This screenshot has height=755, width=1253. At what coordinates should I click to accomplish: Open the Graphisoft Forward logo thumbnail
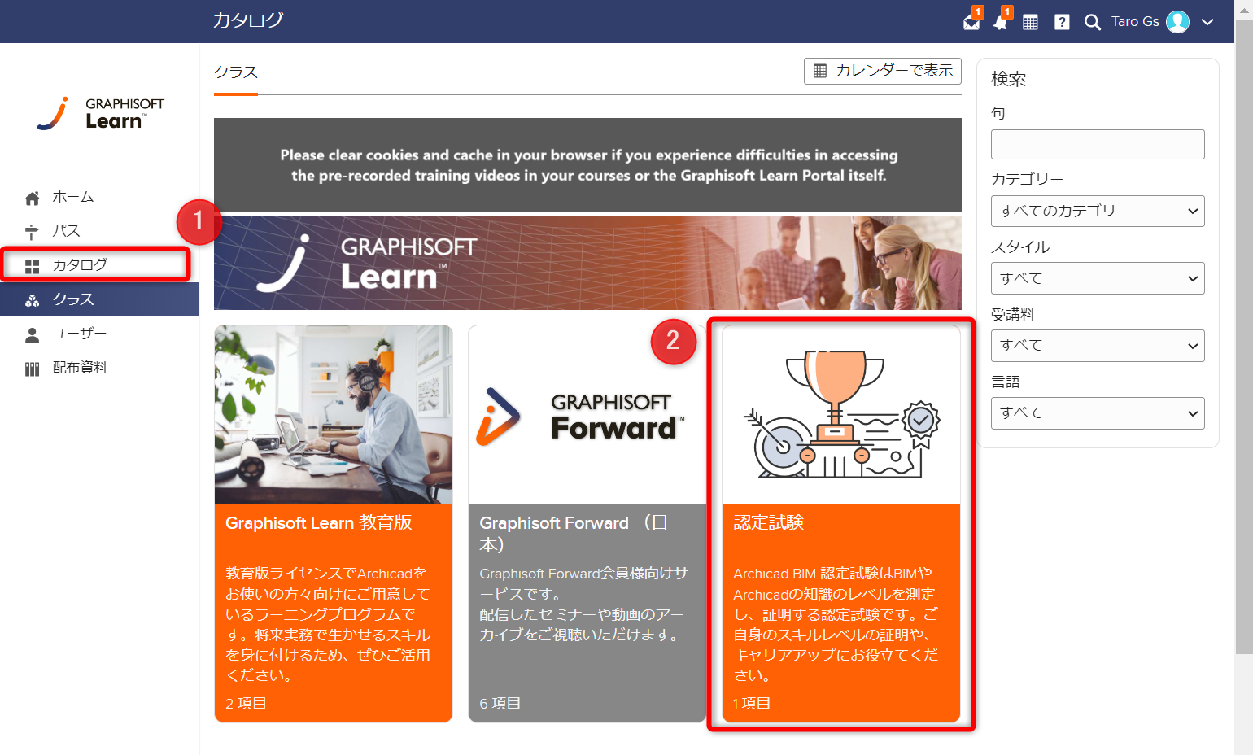587,414
